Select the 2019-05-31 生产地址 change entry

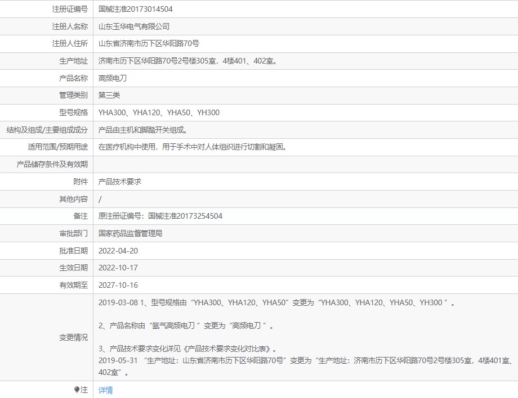pos(306,367)
